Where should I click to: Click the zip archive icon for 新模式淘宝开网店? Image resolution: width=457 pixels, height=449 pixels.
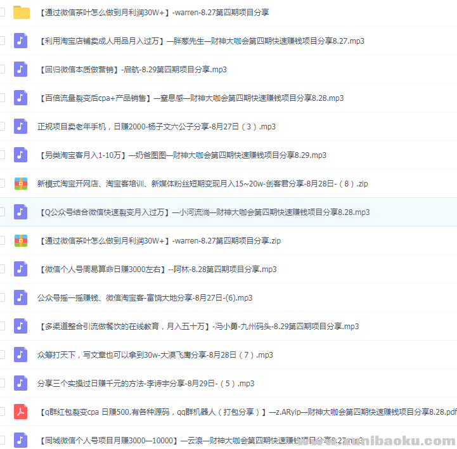click(22, 183)
